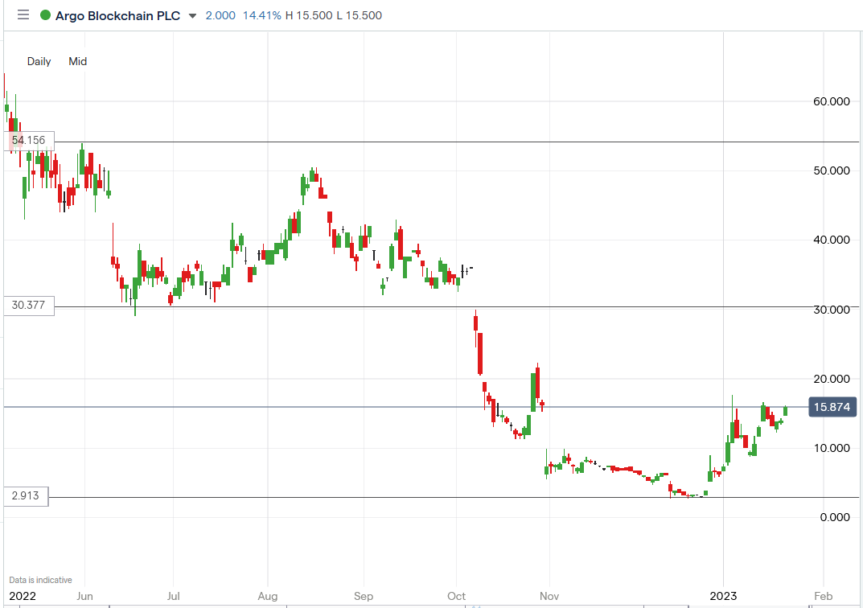863x608 pixels.
Task: Click the Argo Blockchain PLC title
Action: tap(117, 15)
